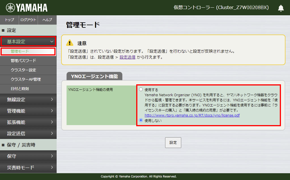The height and width of the screenshot is (180, 290).
Task: Expand the 保守 menu
Action: 28,156
